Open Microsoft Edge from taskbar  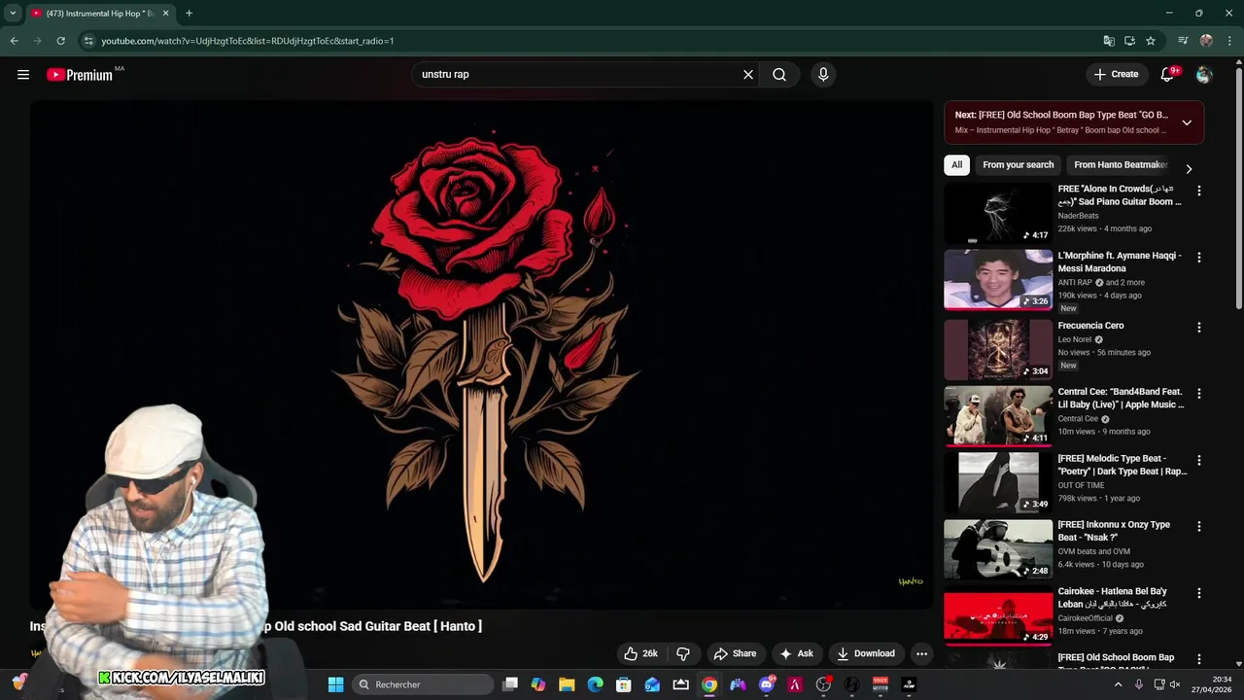click(x=595, y=684)
